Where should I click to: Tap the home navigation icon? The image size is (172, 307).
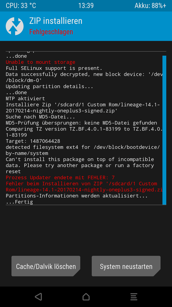86,297
